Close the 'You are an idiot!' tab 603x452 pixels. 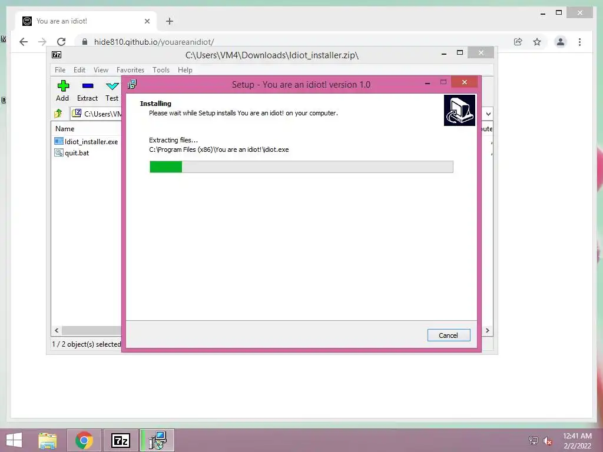tap(147, 21)
